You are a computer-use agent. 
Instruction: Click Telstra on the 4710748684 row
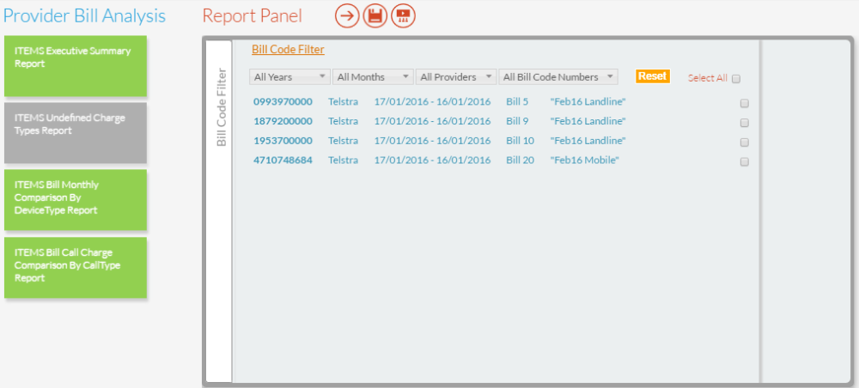[x=343, y=161]
